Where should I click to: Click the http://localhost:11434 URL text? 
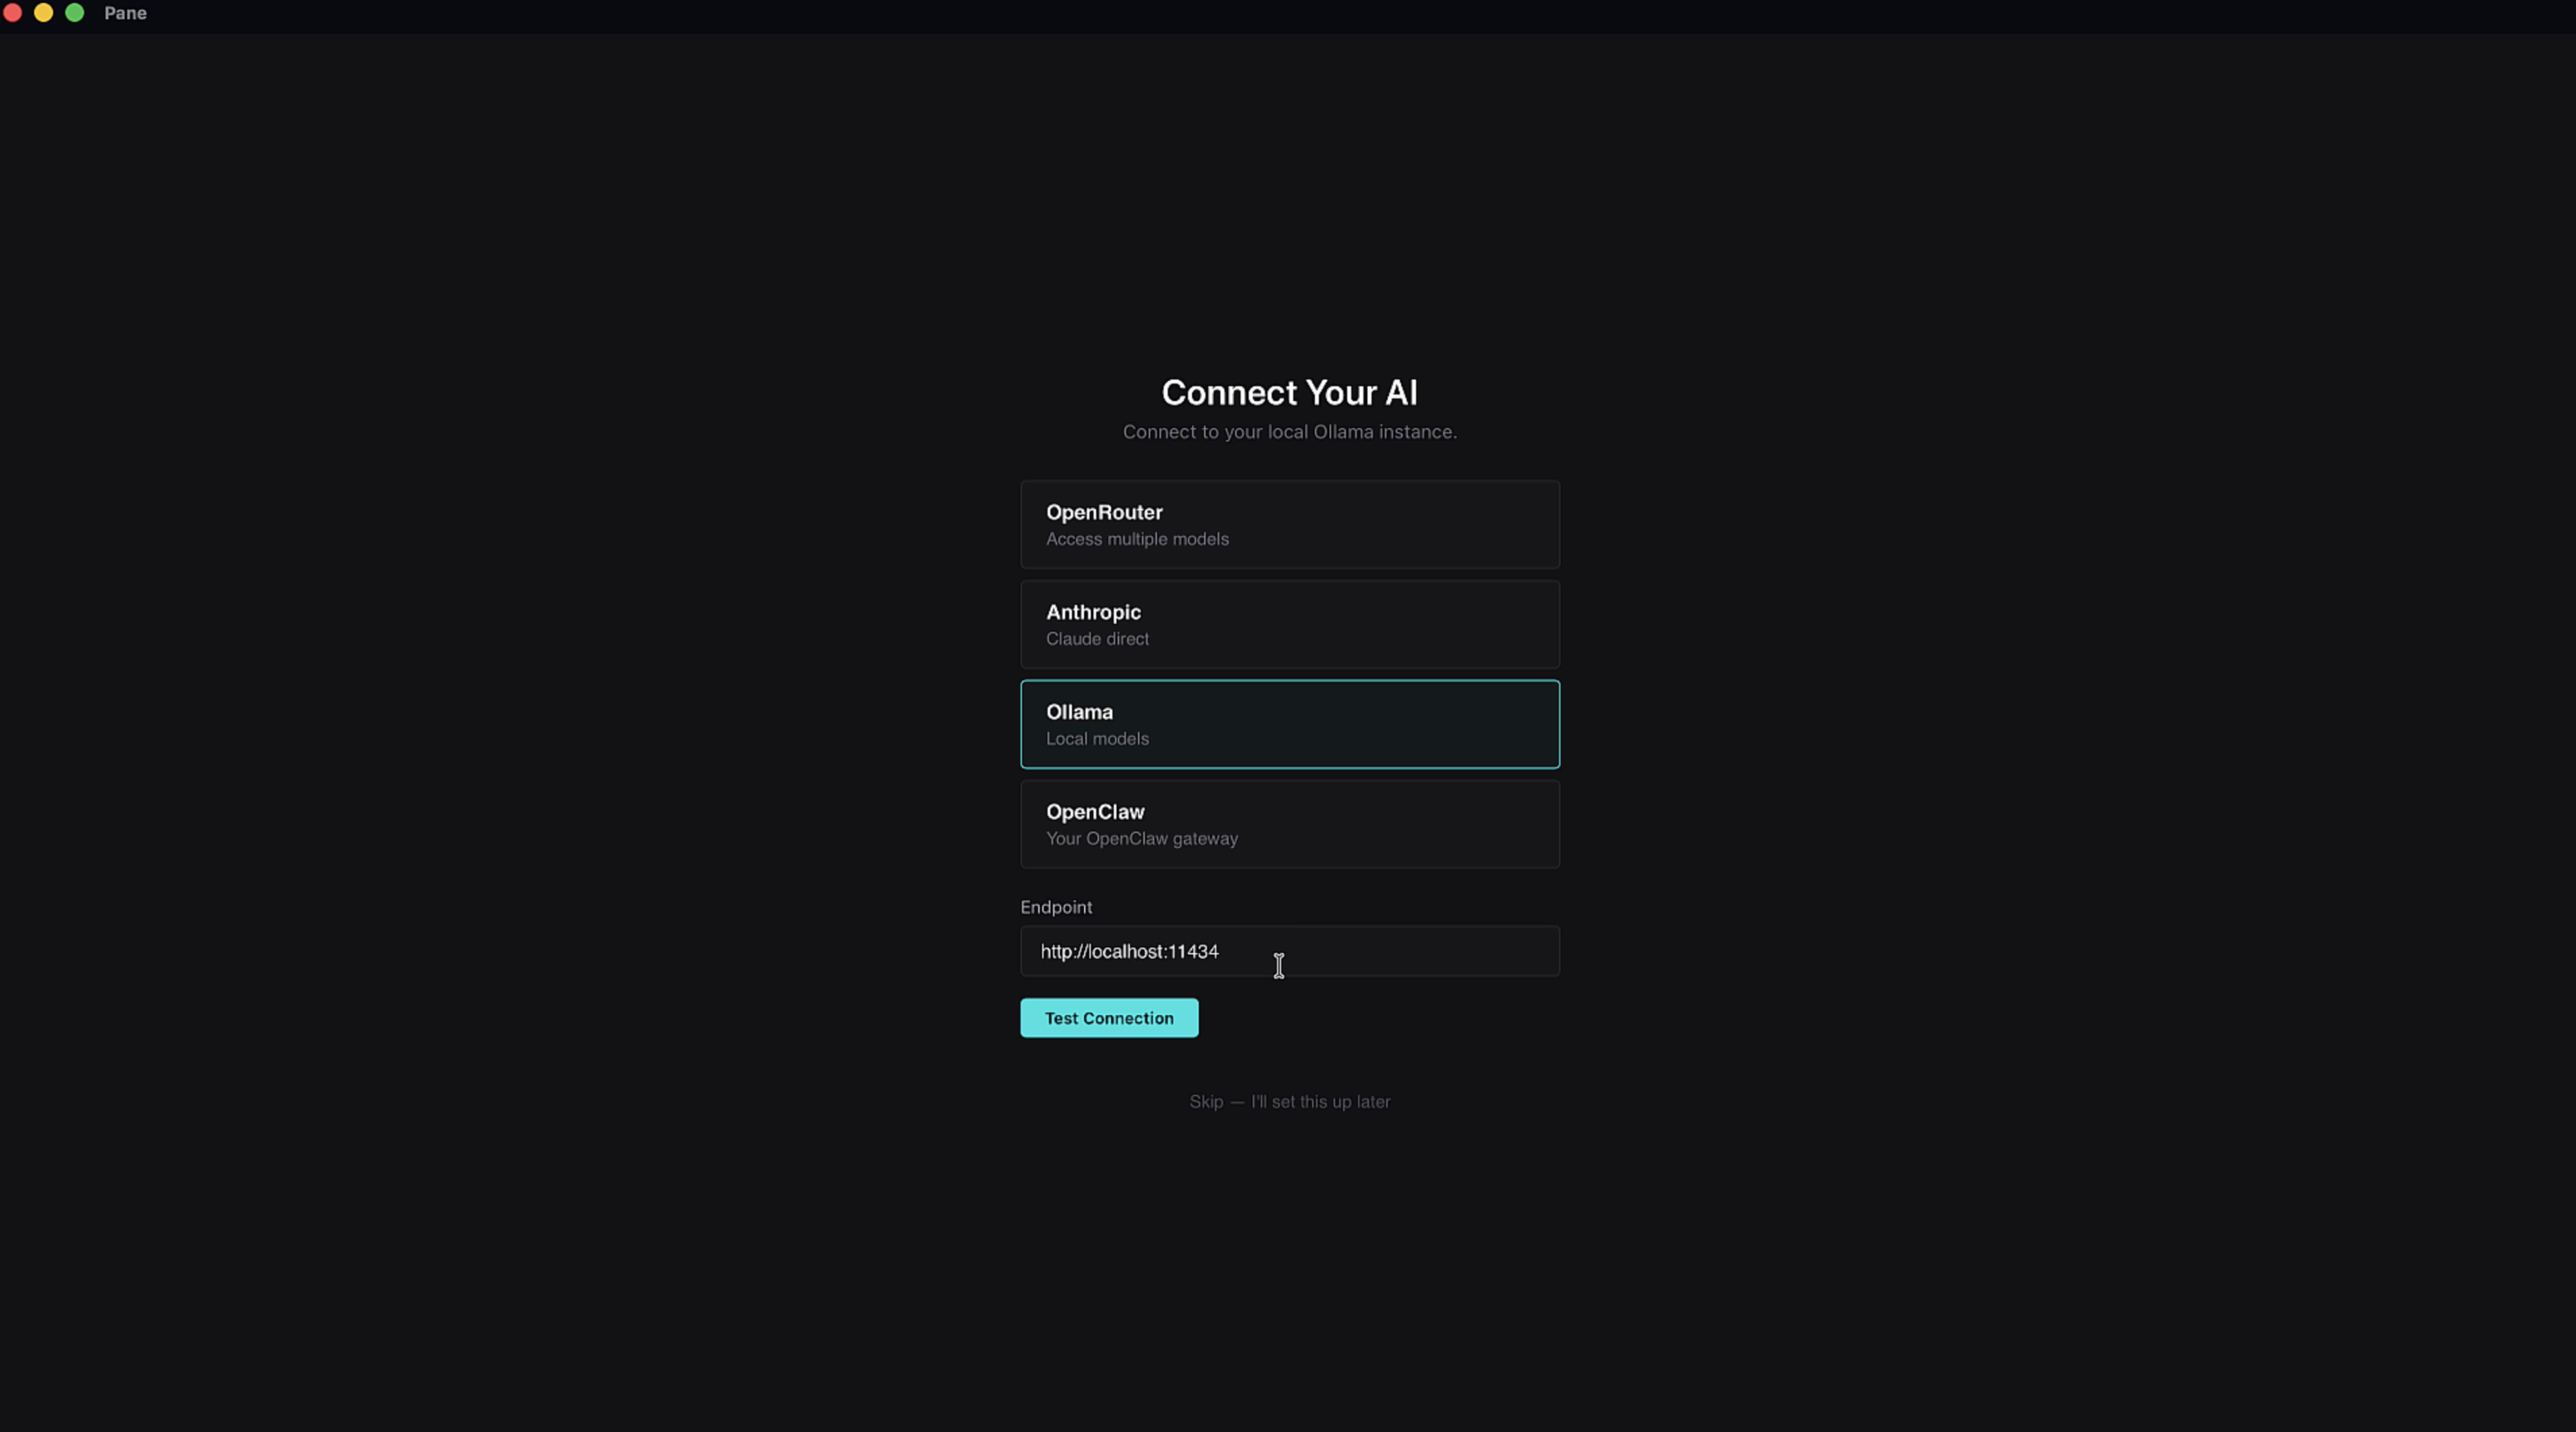[1129, 951]
